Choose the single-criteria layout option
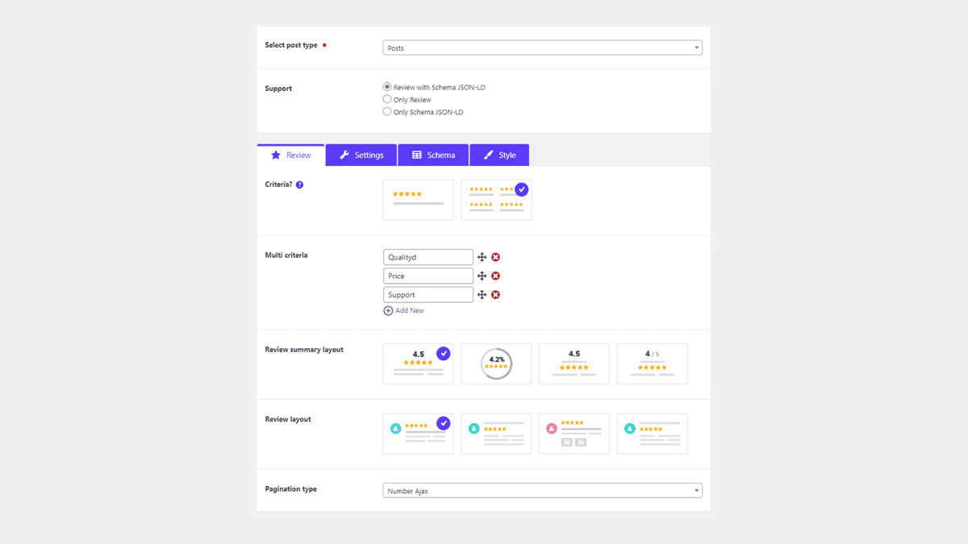968x544 pixels. click(418, 199)
